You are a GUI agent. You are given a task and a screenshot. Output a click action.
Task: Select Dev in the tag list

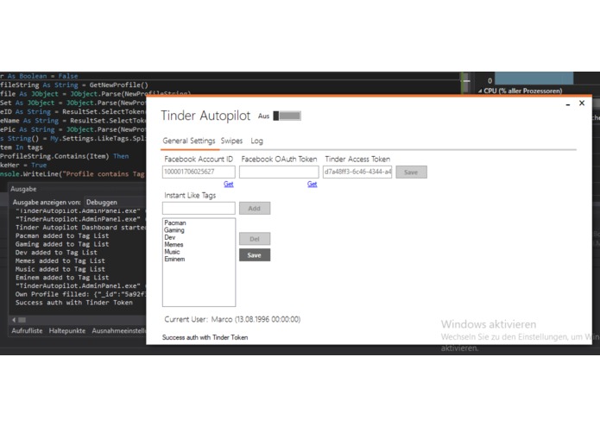[x=170, y=237]
